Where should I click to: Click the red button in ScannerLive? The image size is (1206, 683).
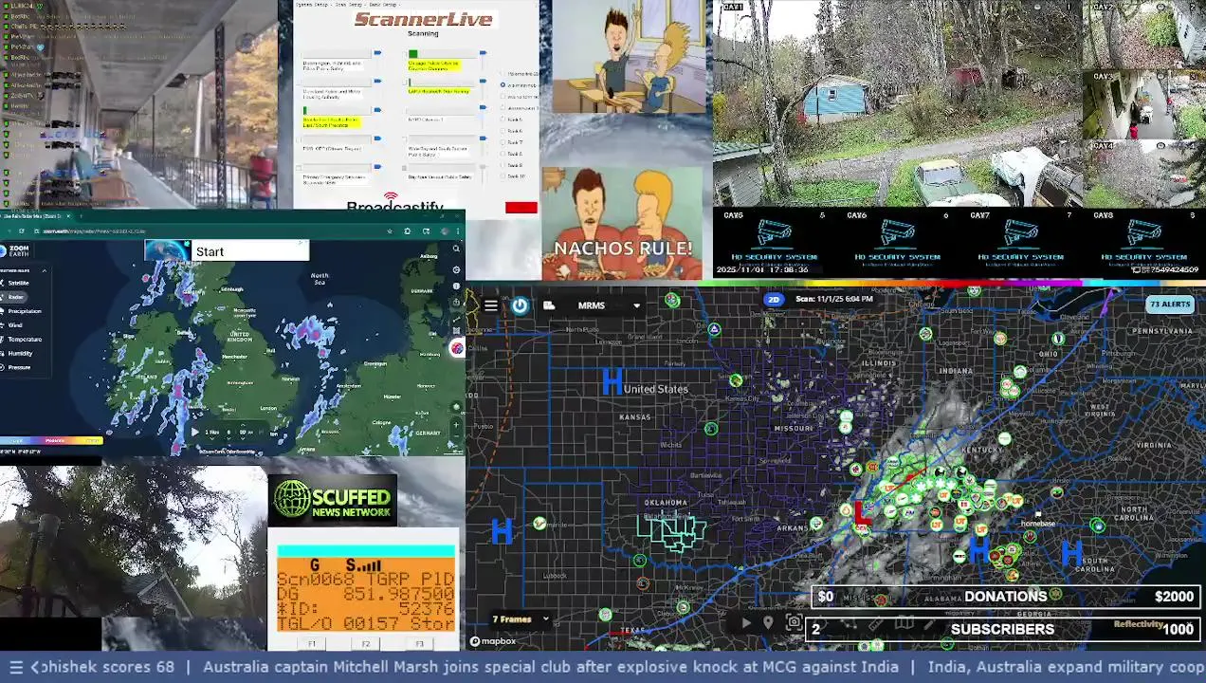[x=521, y=208]
